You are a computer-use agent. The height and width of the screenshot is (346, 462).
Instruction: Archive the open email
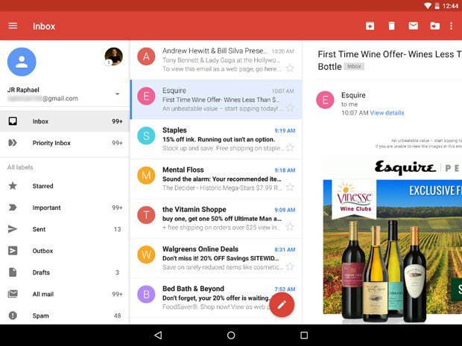click(370, 26)
